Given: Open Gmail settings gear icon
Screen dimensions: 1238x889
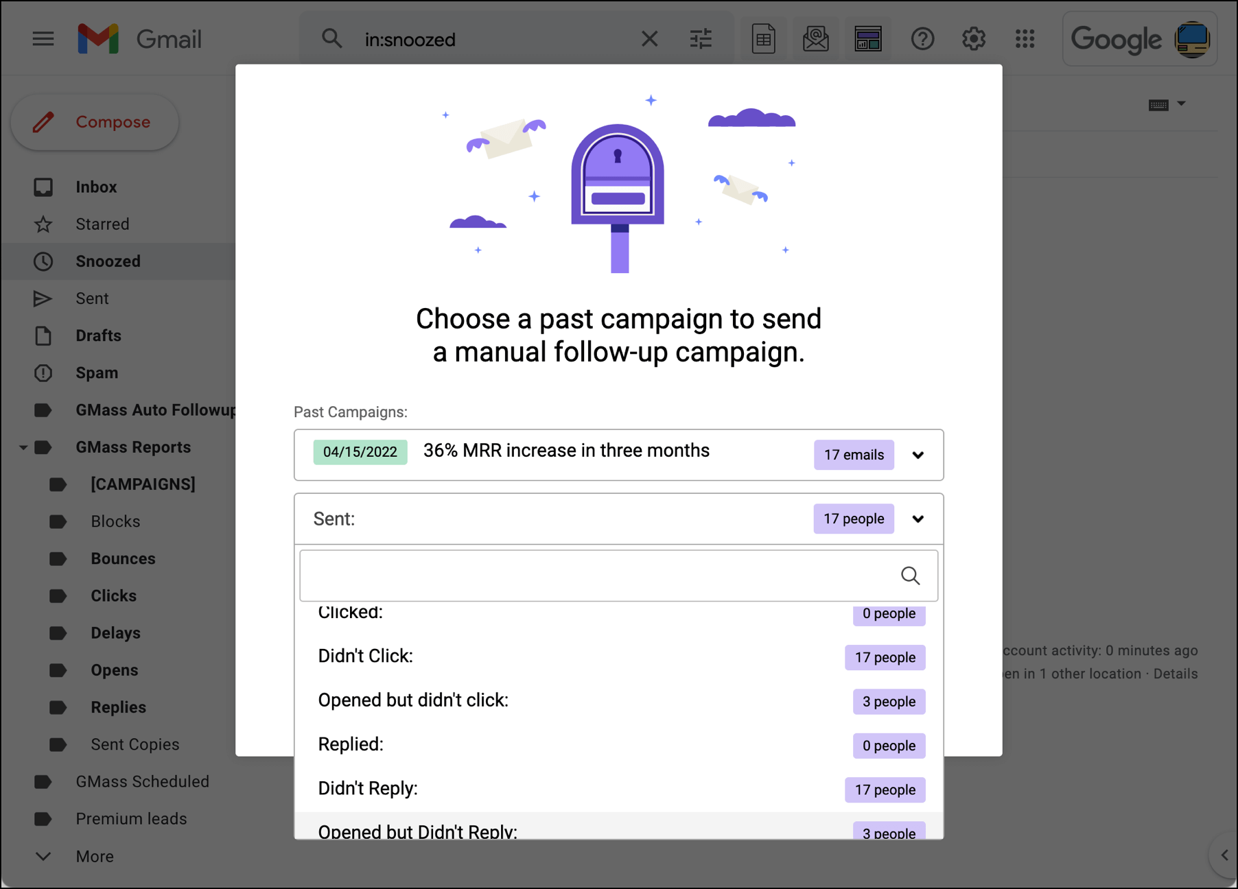Looking at the screenshot, I should (974, 39).
